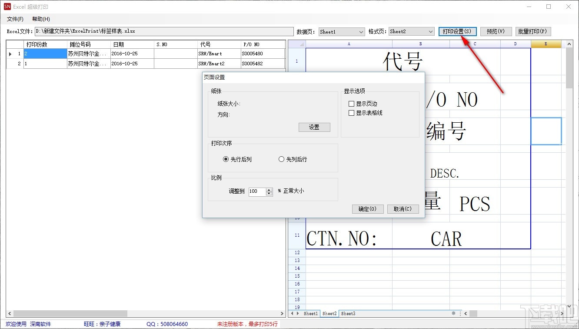Select spreadsheet row 11 header
Screen dimensions: 579x329
point(297,235)
